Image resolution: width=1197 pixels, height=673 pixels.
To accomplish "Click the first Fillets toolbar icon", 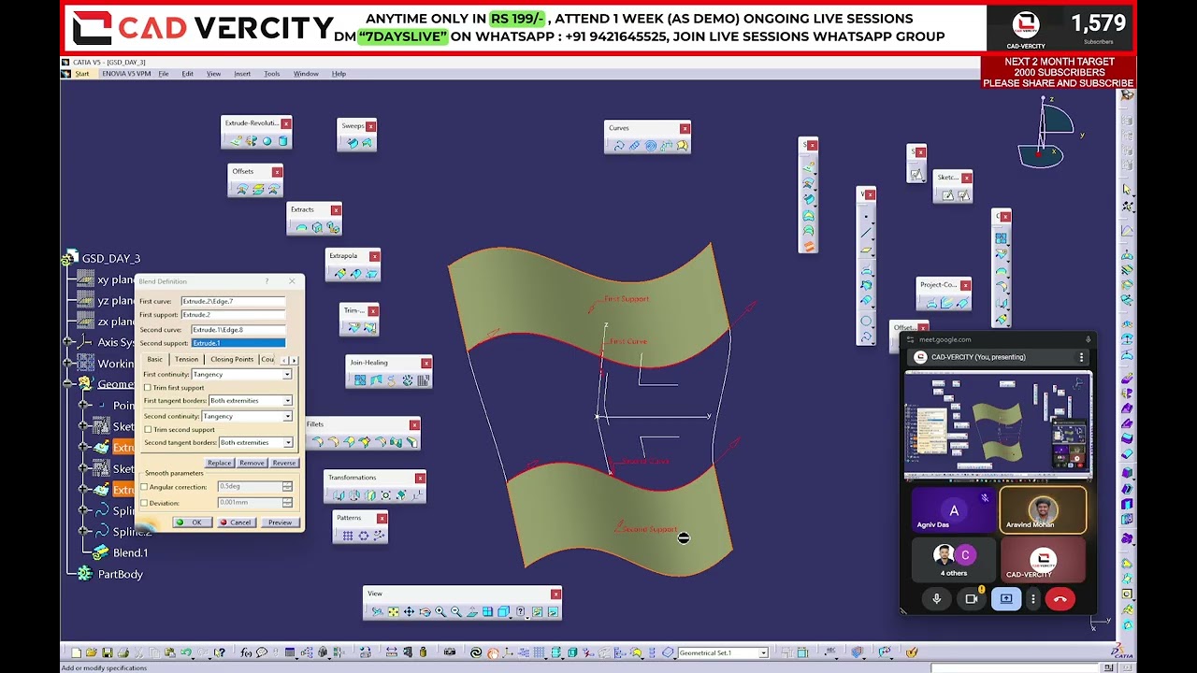I will coord(317,442).
